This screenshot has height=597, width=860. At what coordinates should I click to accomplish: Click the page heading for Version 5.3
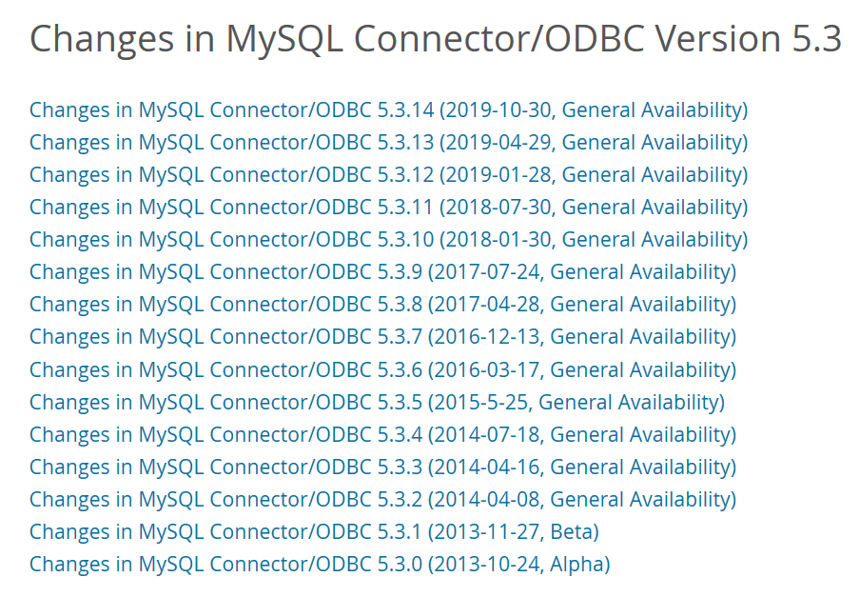pyautogui.click(x=435, y=39)
